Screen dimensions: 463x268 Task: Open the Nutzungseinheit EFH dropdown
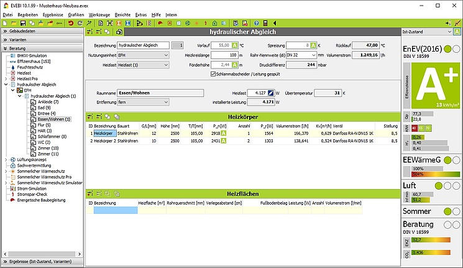tap(143, 55)
